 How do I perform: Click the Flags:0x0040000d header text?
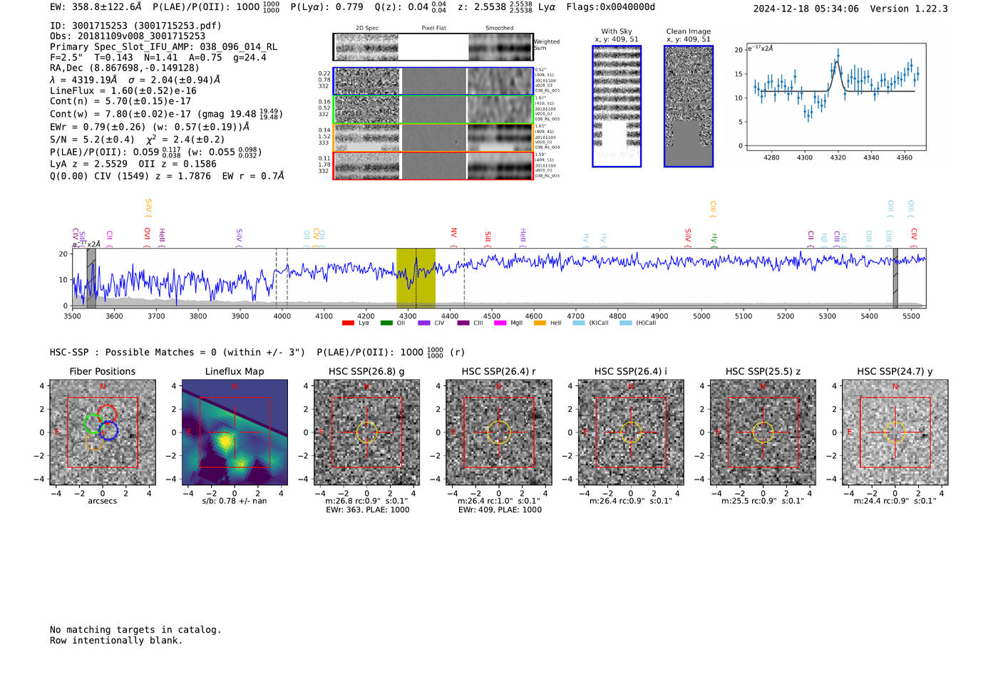pyautogui.click(x=611, y=7)
